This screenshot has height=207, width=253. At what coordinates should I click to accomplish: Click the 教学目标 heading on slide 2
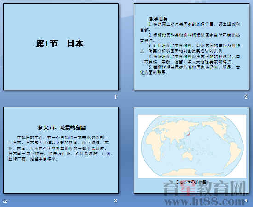click(x=158, y=19)
